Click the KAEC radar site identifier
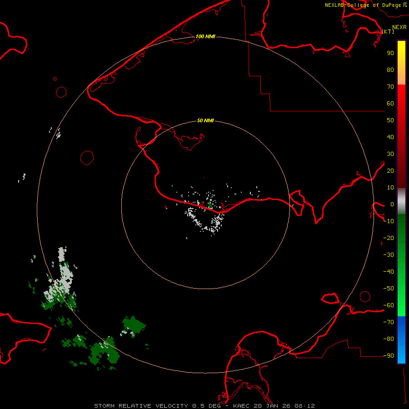 point(242,406)
